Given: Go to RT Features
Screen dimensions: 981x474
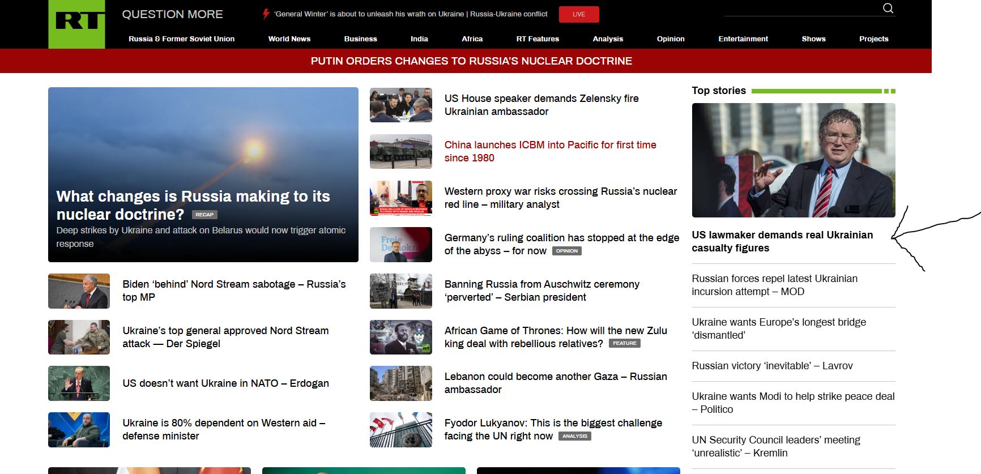Looking at the screenshot, I should pos(538,39).
